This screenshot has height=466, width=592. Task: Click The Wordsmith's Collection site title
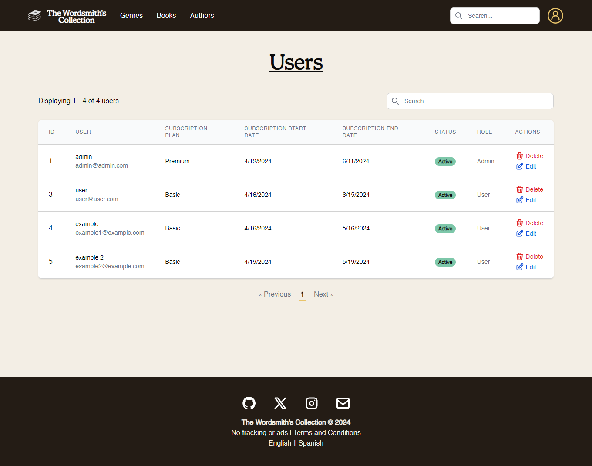[x=77, y=16]
